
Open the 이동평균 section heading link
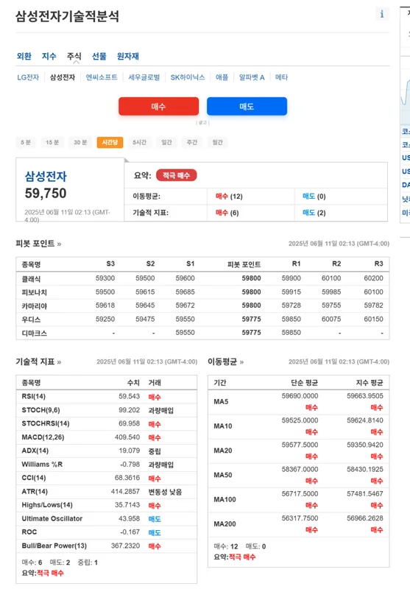(226, 361)
